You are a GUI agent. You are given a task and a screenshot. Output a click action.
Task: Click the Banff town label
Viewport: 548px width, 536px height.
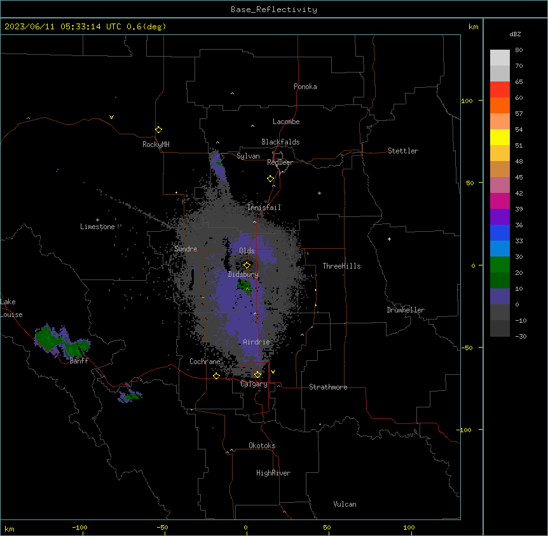(79, 361)
